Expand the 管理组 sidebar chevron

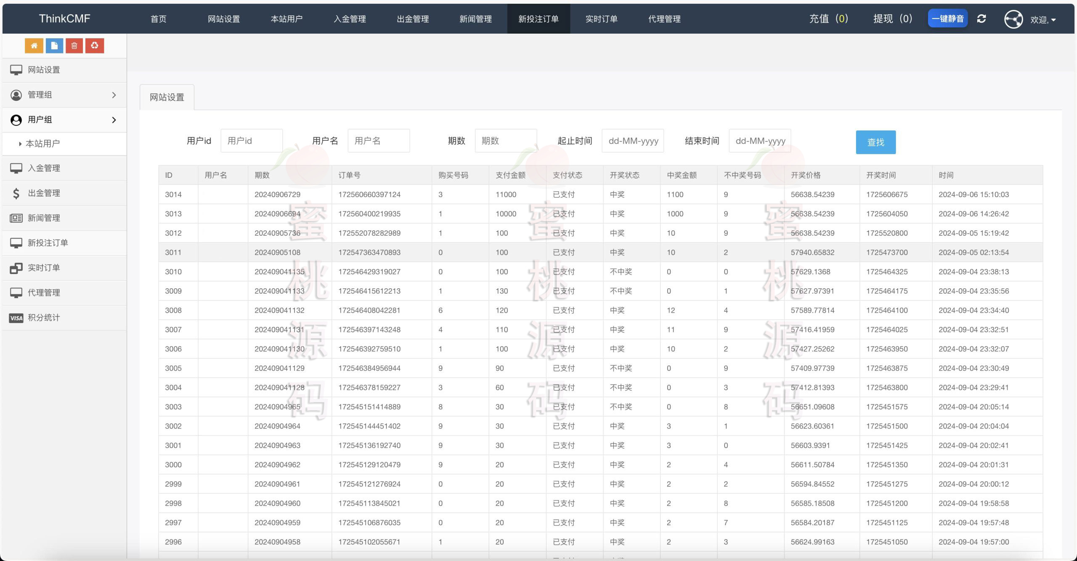[114, 95]
